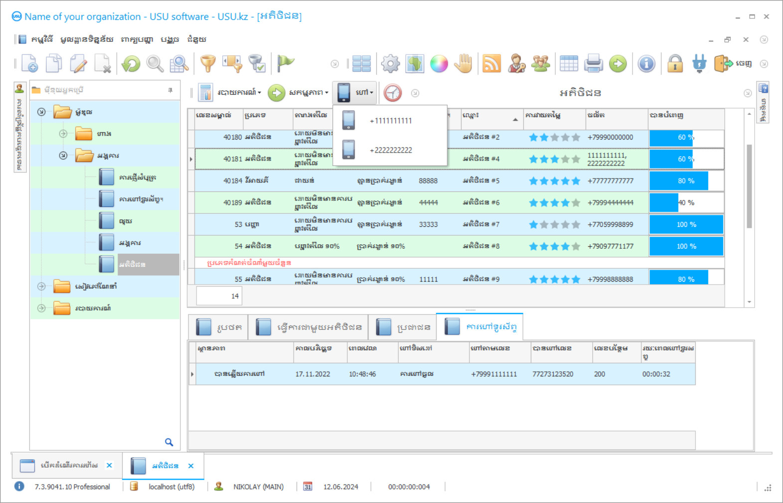783x503 pixels.
Task: Click the orange RSS feed icon
Action: coord(491,64)
